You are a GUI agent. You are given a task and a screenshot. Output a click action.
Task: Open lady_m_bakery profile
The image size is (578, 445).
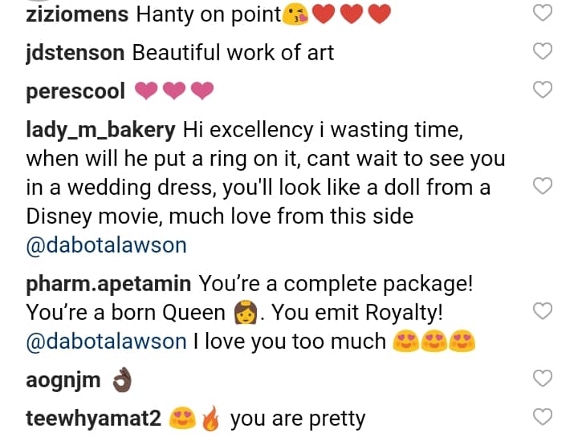(102, 128)
